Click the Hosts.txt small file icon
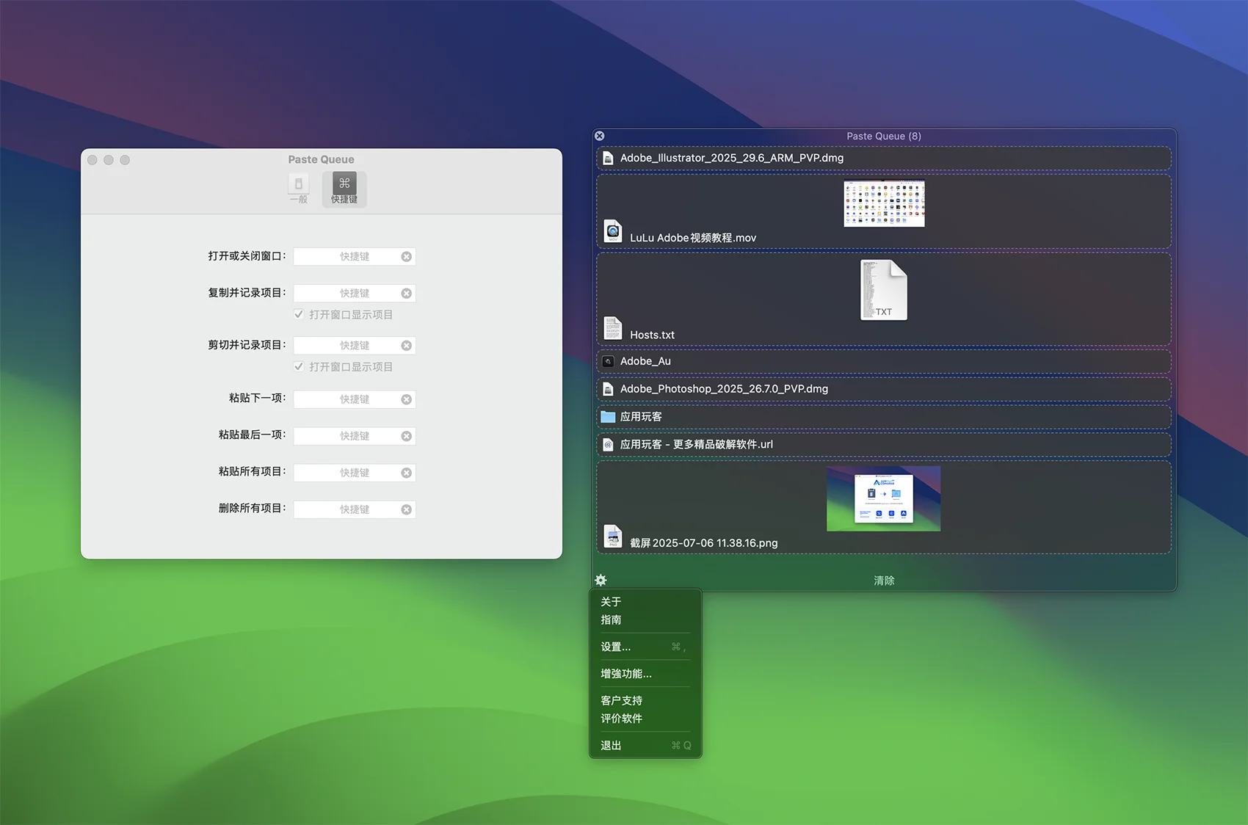The height and width of the screenshot is (825, 1248). pos(612,328)
